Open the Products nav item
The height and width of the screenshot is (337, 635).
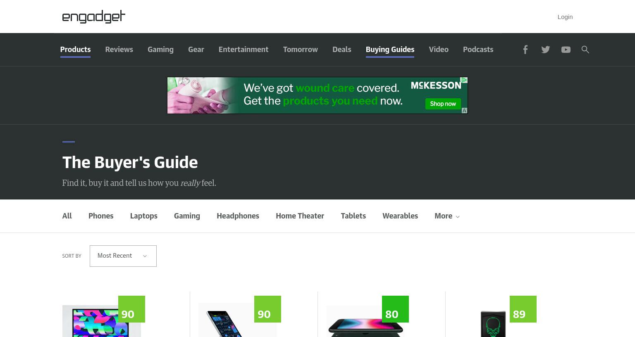coord(75,50)
